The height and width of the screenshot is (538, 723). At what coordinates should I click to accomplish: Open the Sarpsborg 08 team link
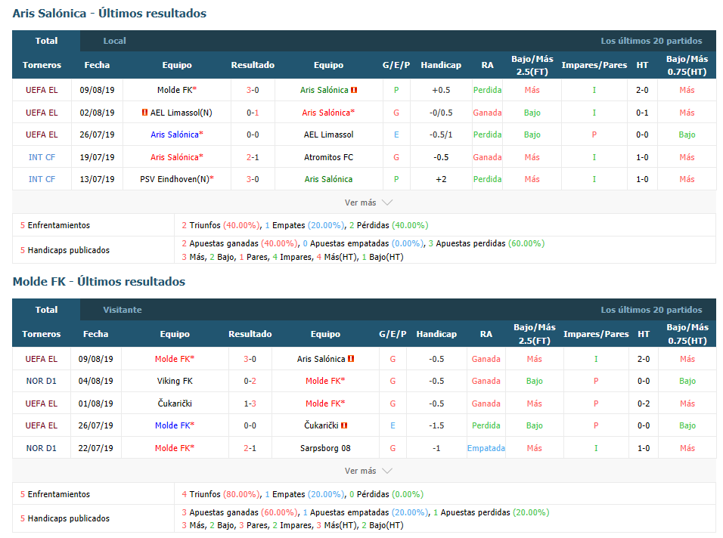(325, 448)
